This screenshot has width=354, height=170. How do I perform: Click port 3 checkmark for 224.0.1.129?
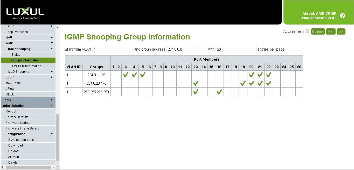pyautogui.click(x=126, y=75)
